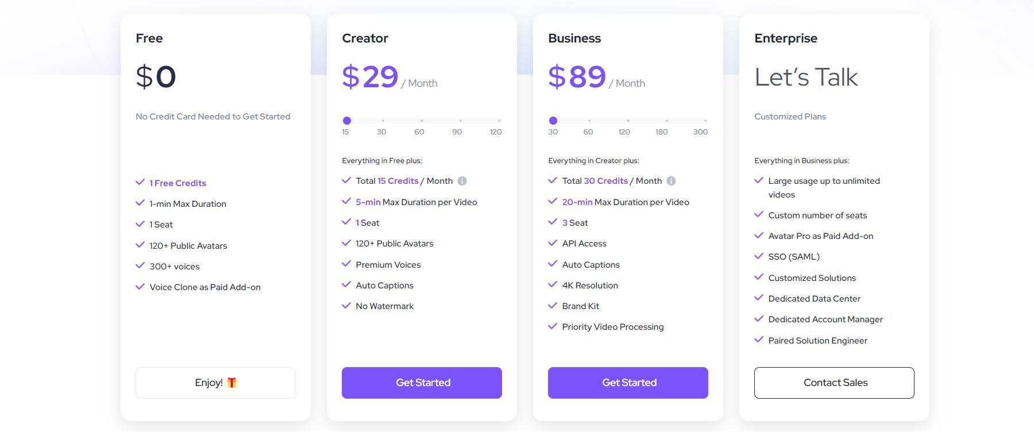This screenshot has width=1034, height=432.
Task: Click the checkmark beside 1 Free Credits
Action: pyautogui.click(x=140, y=182)
